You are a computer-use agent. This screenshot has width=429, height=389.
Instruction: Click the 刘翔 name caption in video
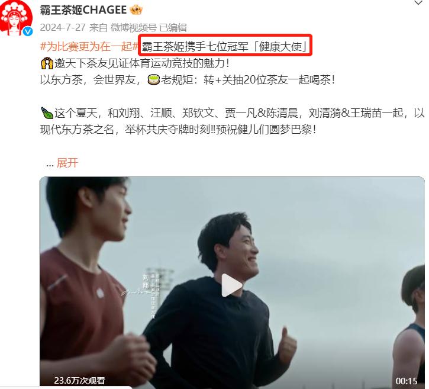coord(146,281)
